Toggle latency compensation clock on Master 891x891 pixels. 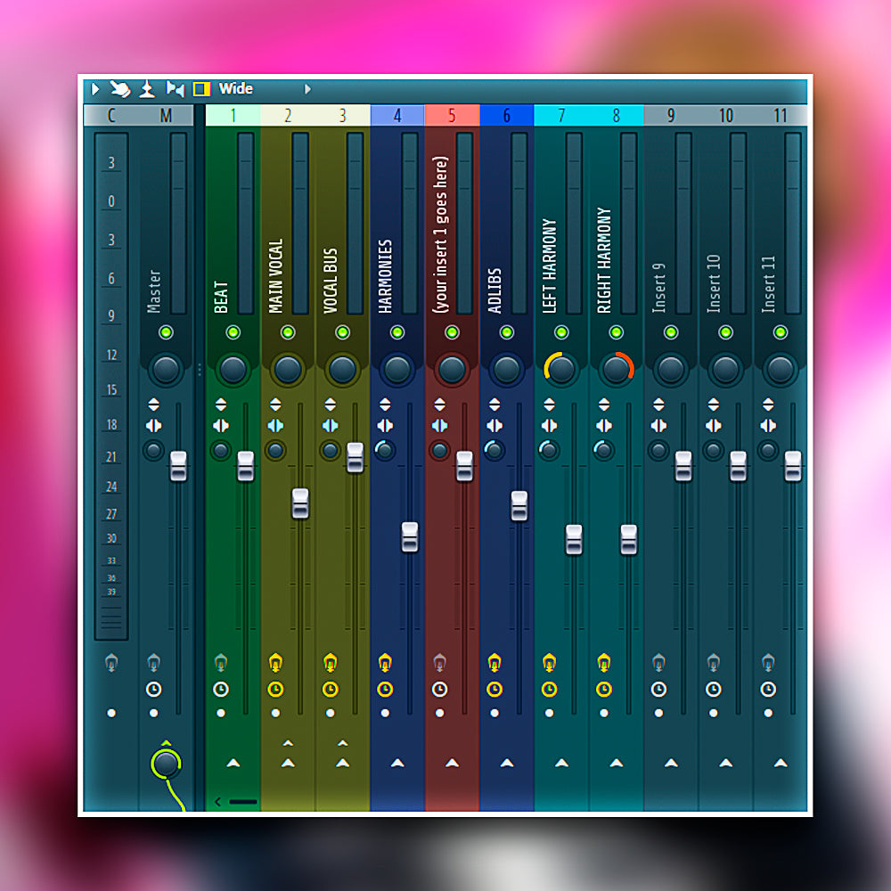153,690
